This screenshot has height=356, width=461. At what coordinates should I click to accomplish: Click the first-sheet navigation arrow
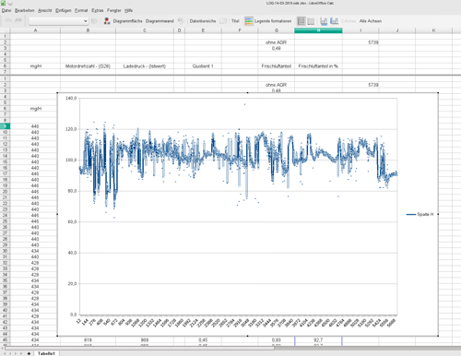(x=5, y=353)
